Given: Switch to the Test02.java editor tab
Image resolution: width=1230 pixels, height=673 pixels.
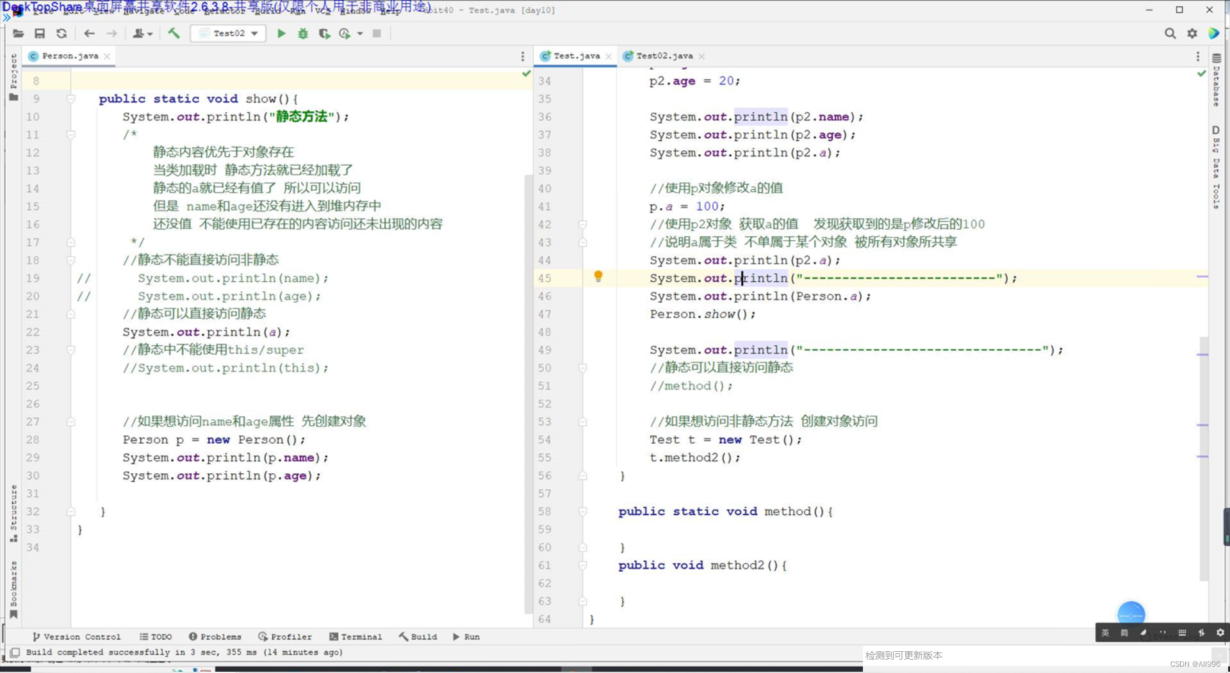Looking at the screenshot, I should 663,56.
